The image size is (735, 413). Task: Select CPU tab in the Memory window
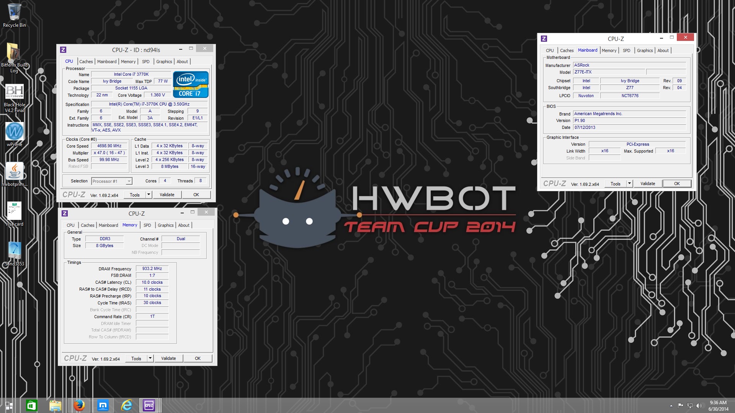pos(71,225)
